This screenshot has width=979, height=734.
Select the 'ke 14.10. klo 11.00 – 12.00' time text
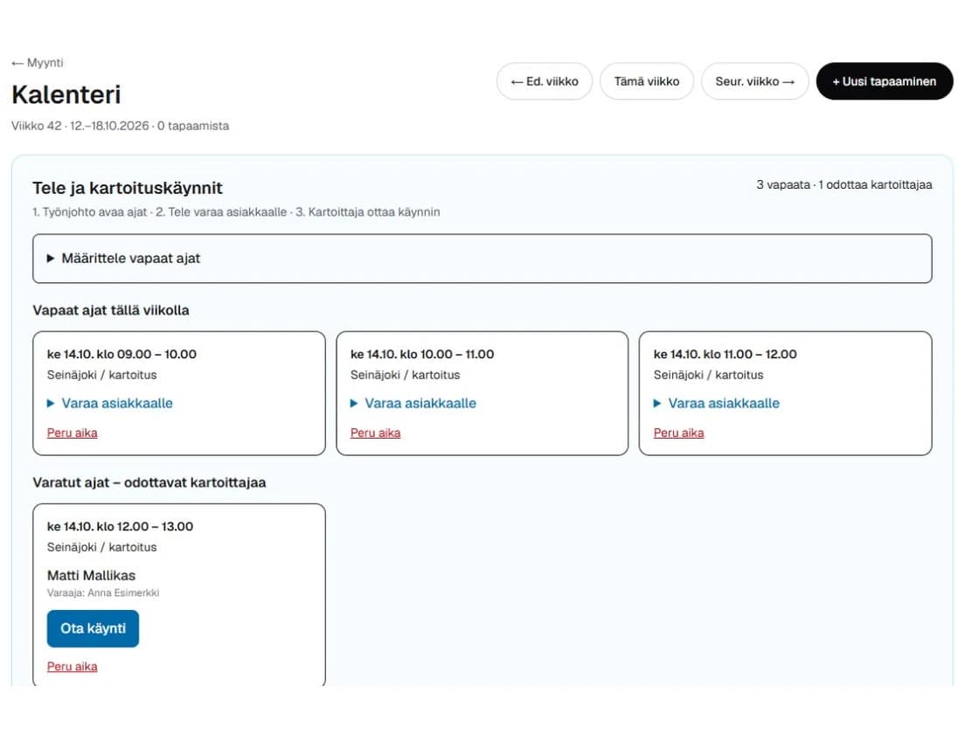coord(725,354)
